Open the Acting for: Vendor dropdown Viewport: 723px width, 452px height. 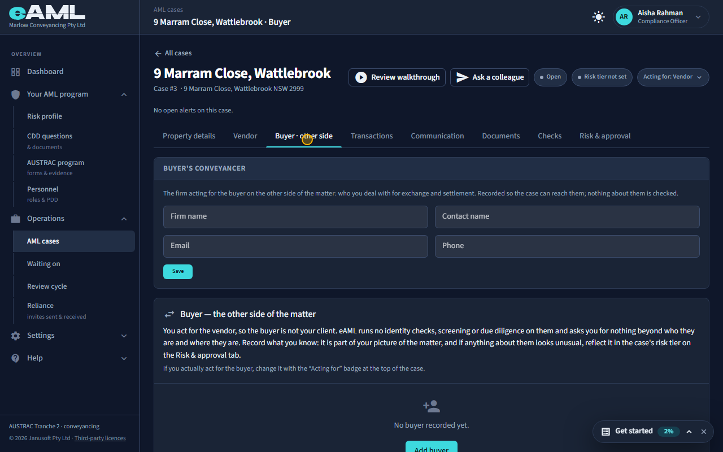coord(673,77)
